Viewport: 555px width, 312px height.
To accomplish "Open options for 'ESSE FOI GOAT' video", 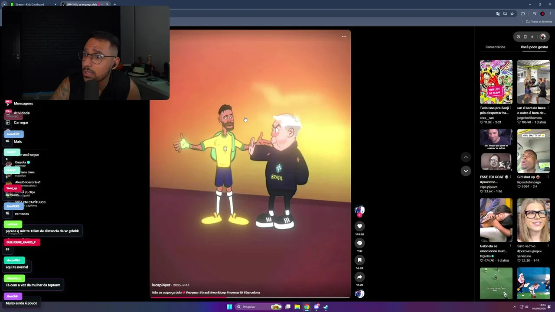I will (x=510, y=177).
